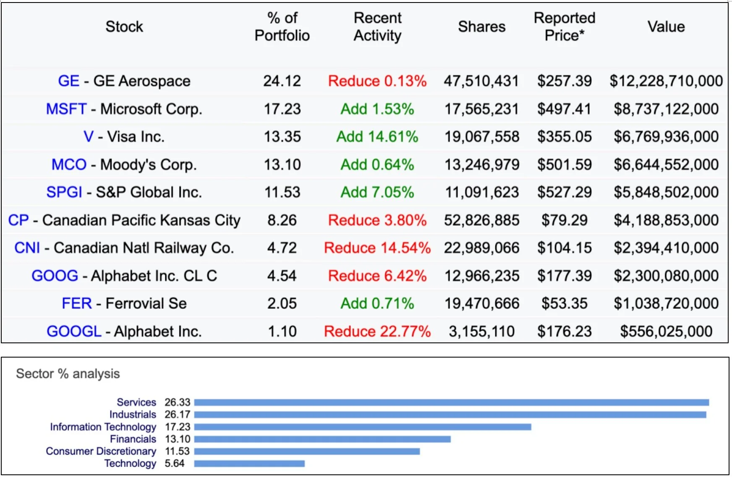Select the Reduce 3.80% activity cell
The width and height of the screenshot is (732, 479).
pos(377,220)
